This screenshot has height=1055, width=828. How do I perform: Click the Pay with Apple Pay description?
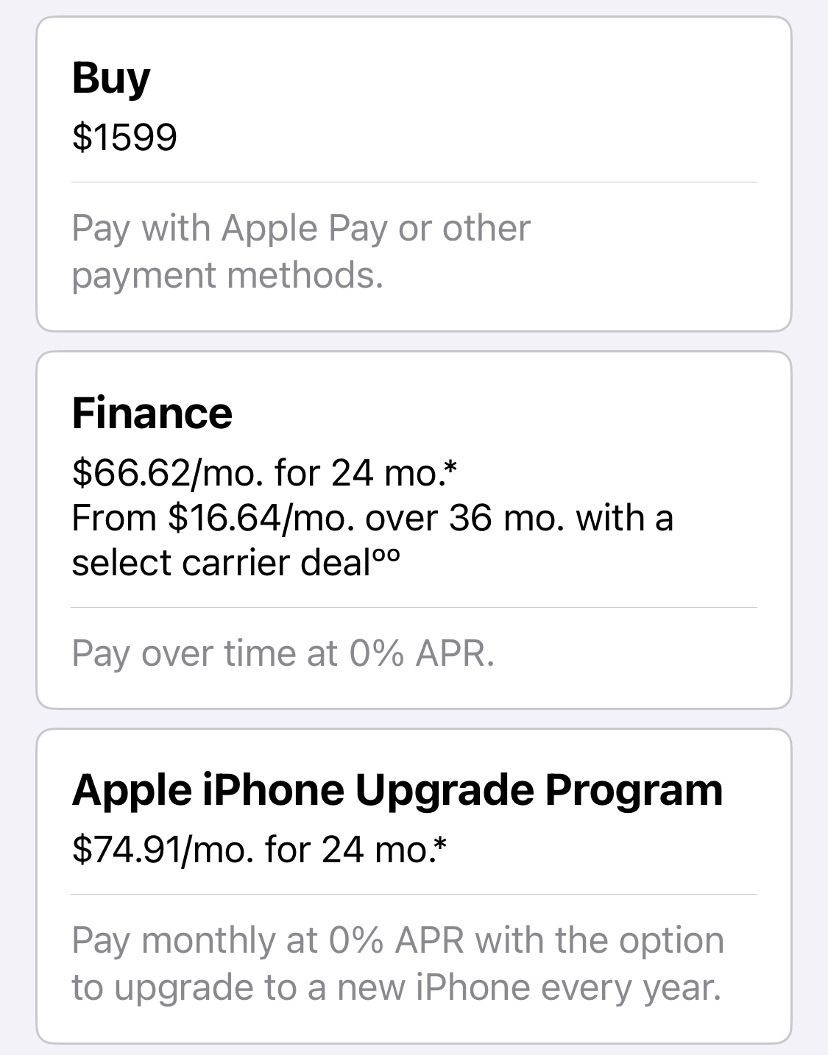300,228
